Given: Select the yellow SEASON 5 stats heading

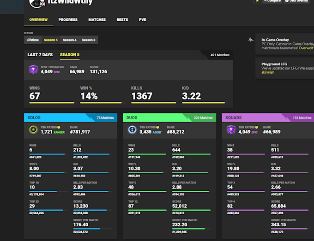Looking at the screenshot, I should (70, 55).
